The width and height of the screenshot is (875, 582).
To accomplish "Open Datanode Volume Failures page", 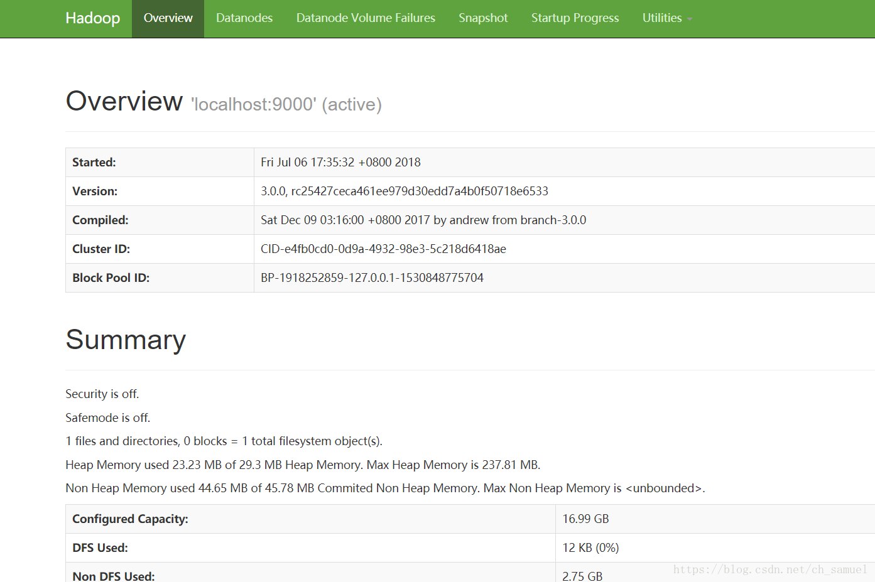I will [x=366, y=18].
